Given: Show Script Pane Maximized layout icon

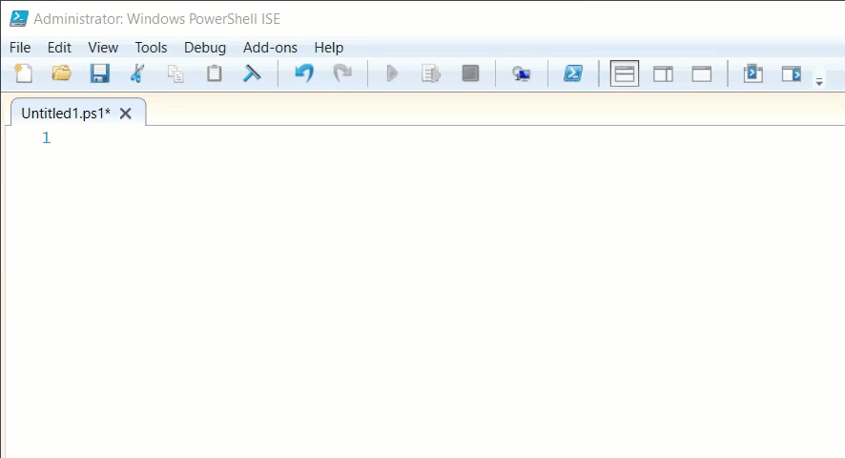Looking at the screenshot, I should (x=702, y=73).
